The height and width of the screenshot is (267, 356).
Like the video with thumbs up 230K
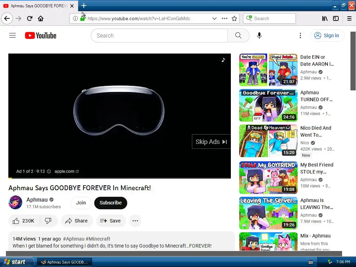tap(24, 221)
